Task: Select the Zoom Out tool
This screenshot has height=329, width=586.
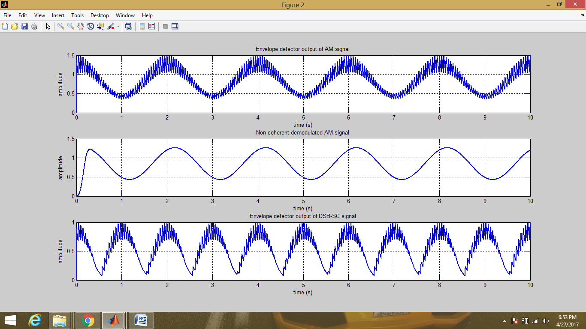Action: tap(71, 26)
